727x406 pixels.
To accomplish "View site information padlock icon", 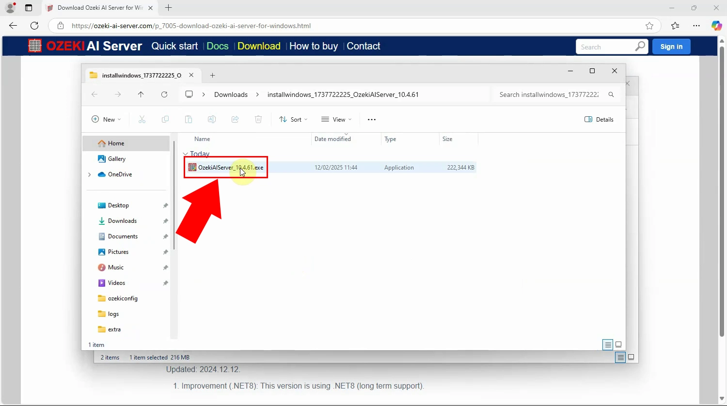I will click(61, 26).
